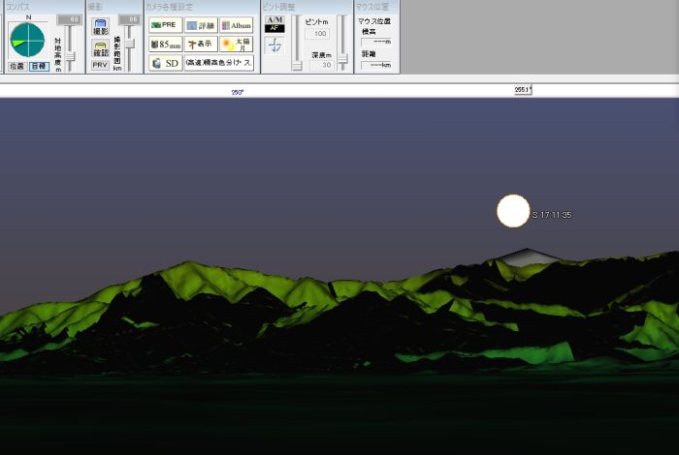Open the PRE camera preset
The width and height of the screenshot is (679, 455).
point(165,25)
